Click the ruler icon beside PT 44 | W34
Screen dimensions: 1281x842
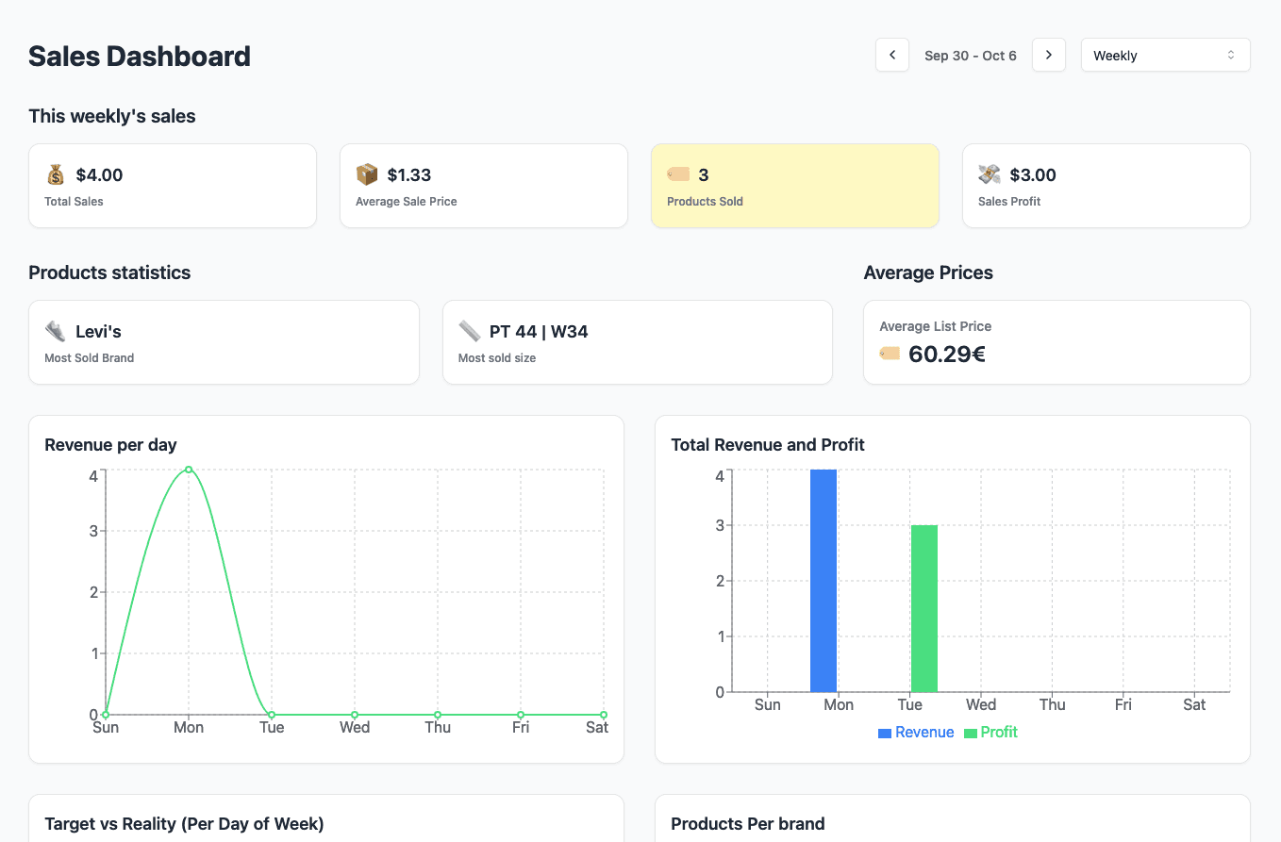(470, 331)
